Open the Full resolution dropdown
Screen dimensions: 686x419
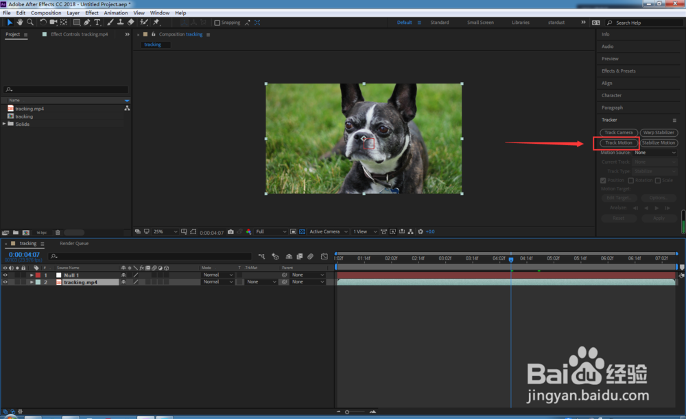(271, 232)
